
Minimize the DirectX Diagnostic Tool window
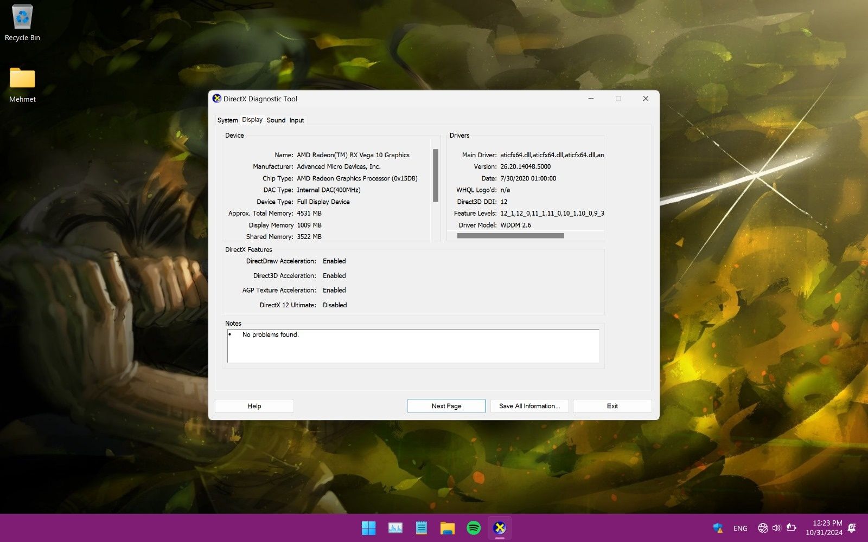coord(591,99)
